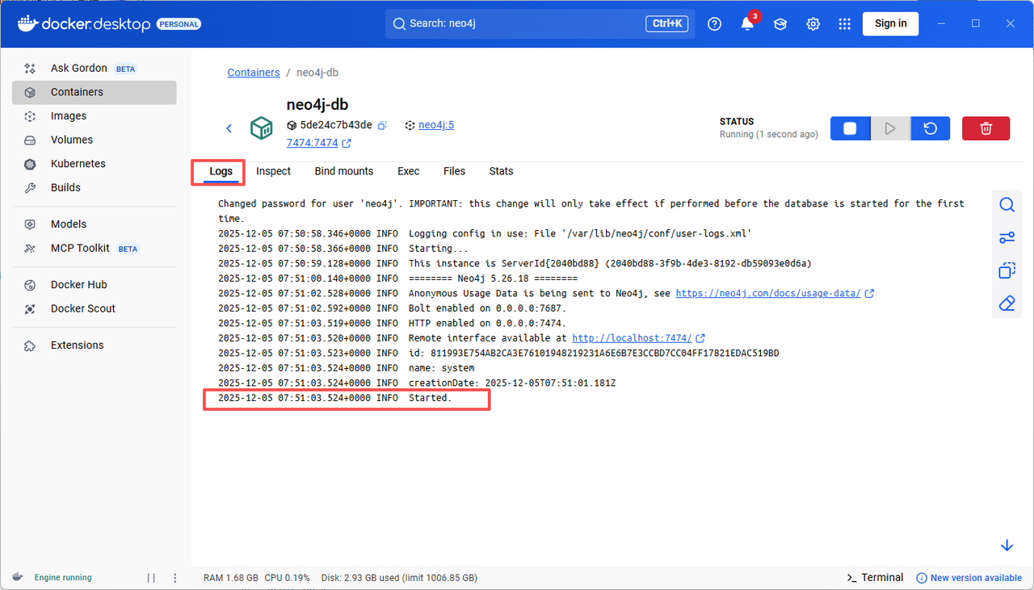Open the apps grid icon
Screen dimensions: 1034x590
[x=845, y=24]
